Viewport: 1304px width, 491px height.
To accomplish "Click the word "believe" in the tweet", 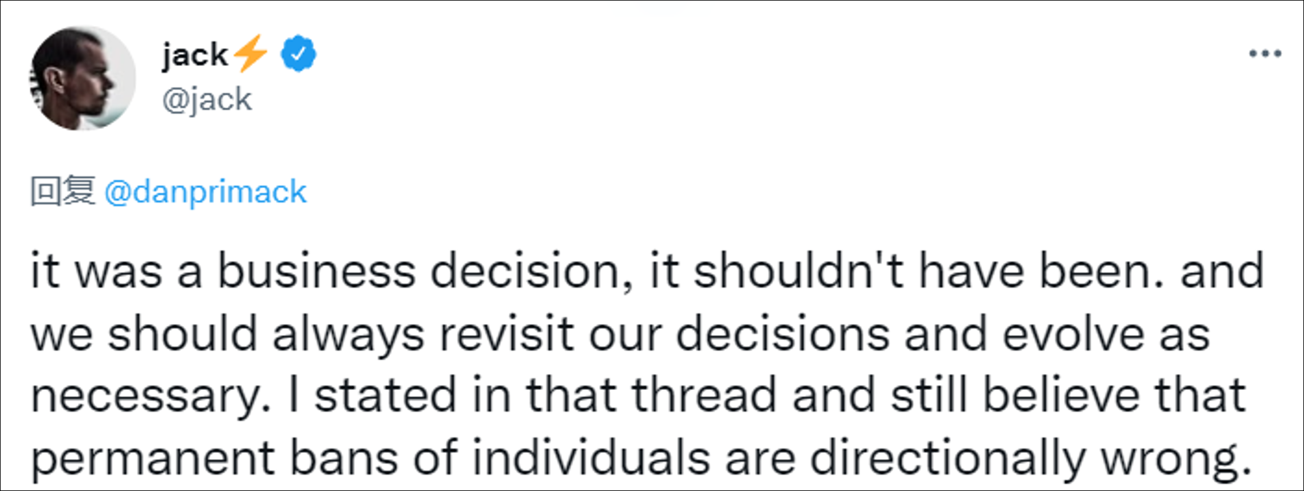I will [1061, 395].
